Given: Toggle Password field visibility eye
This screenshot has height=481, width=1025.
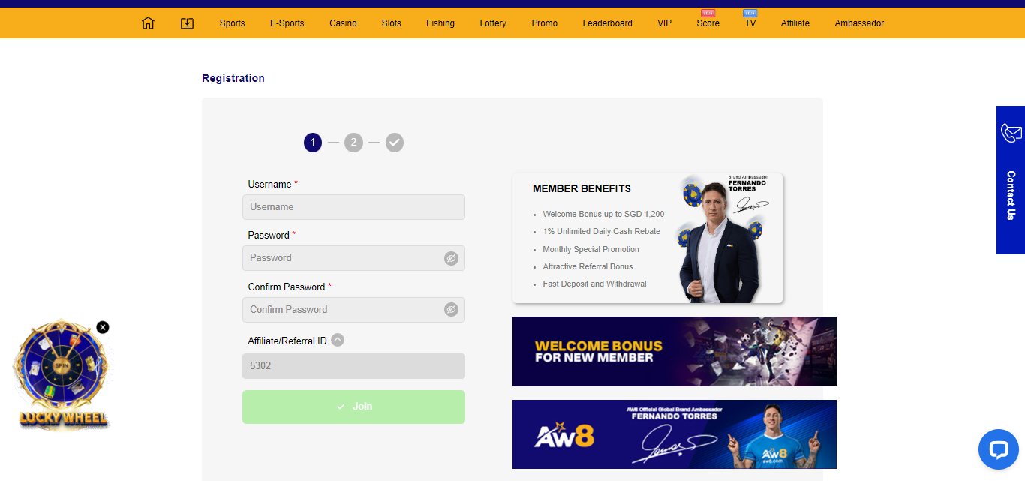Looking at the screenshot, I should pos(451,258).
